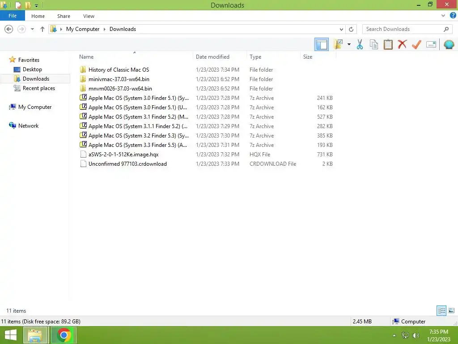Select the aSWS-2-0-1-512Ke.image.hqx file

[123, 154]
